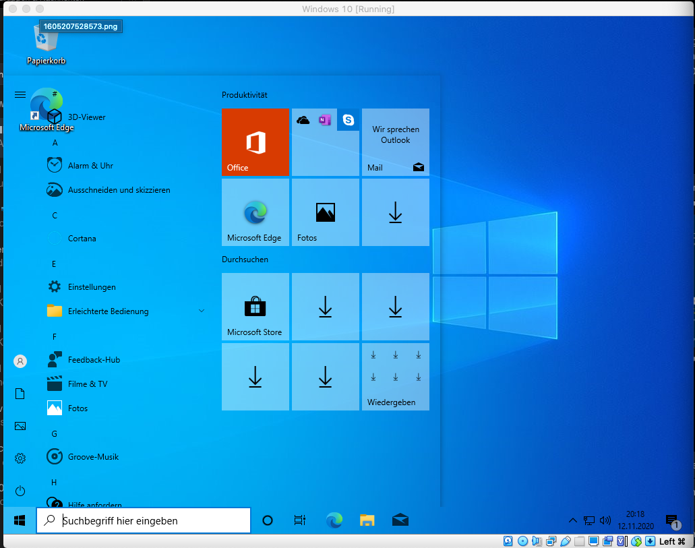Open the notification center icon
The image size is (695, 548).
(672, 521)
